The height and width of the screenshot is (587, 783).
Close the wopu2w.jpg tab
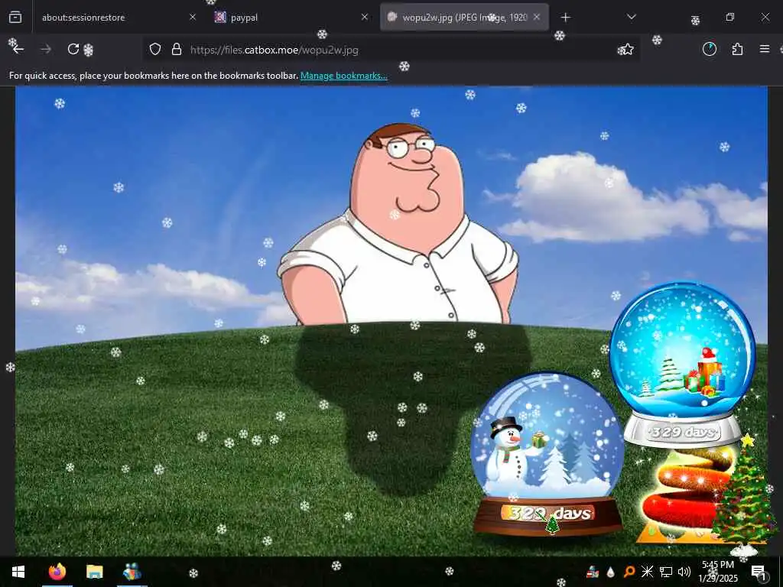(537, 18)
